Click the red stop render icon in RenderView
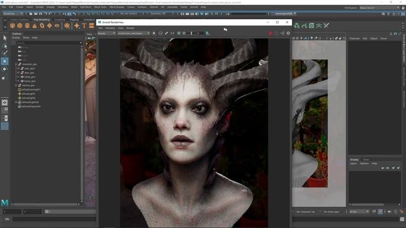The height and width of the screenshot is (228, 406). click(271, 33)
